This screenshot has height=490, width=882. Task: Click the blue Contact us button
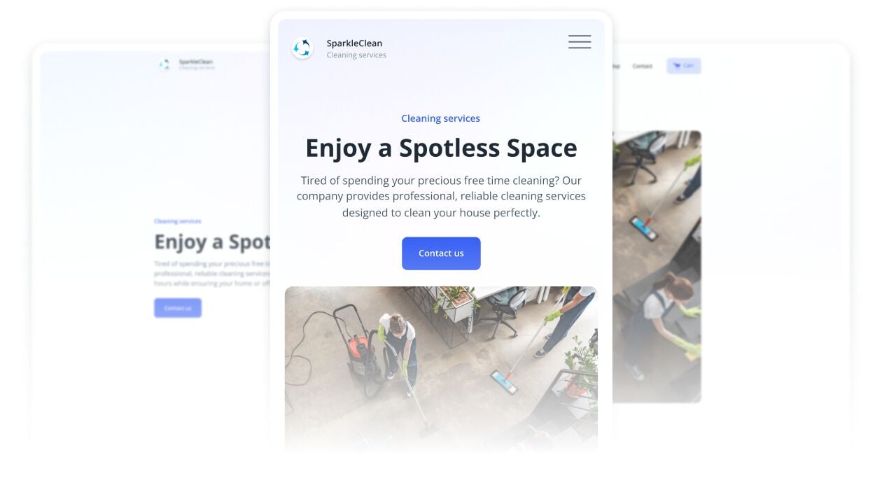coord(441,253)
